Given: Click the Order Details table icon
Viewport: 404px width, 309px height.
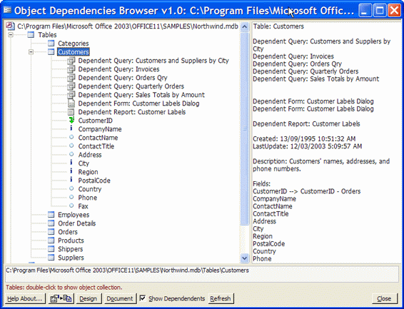Looking at the screenshot, I should (x=51, y=223).
